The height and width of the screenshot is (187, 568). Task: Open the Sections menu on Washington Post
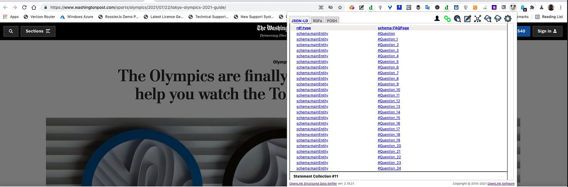[38, 31]
